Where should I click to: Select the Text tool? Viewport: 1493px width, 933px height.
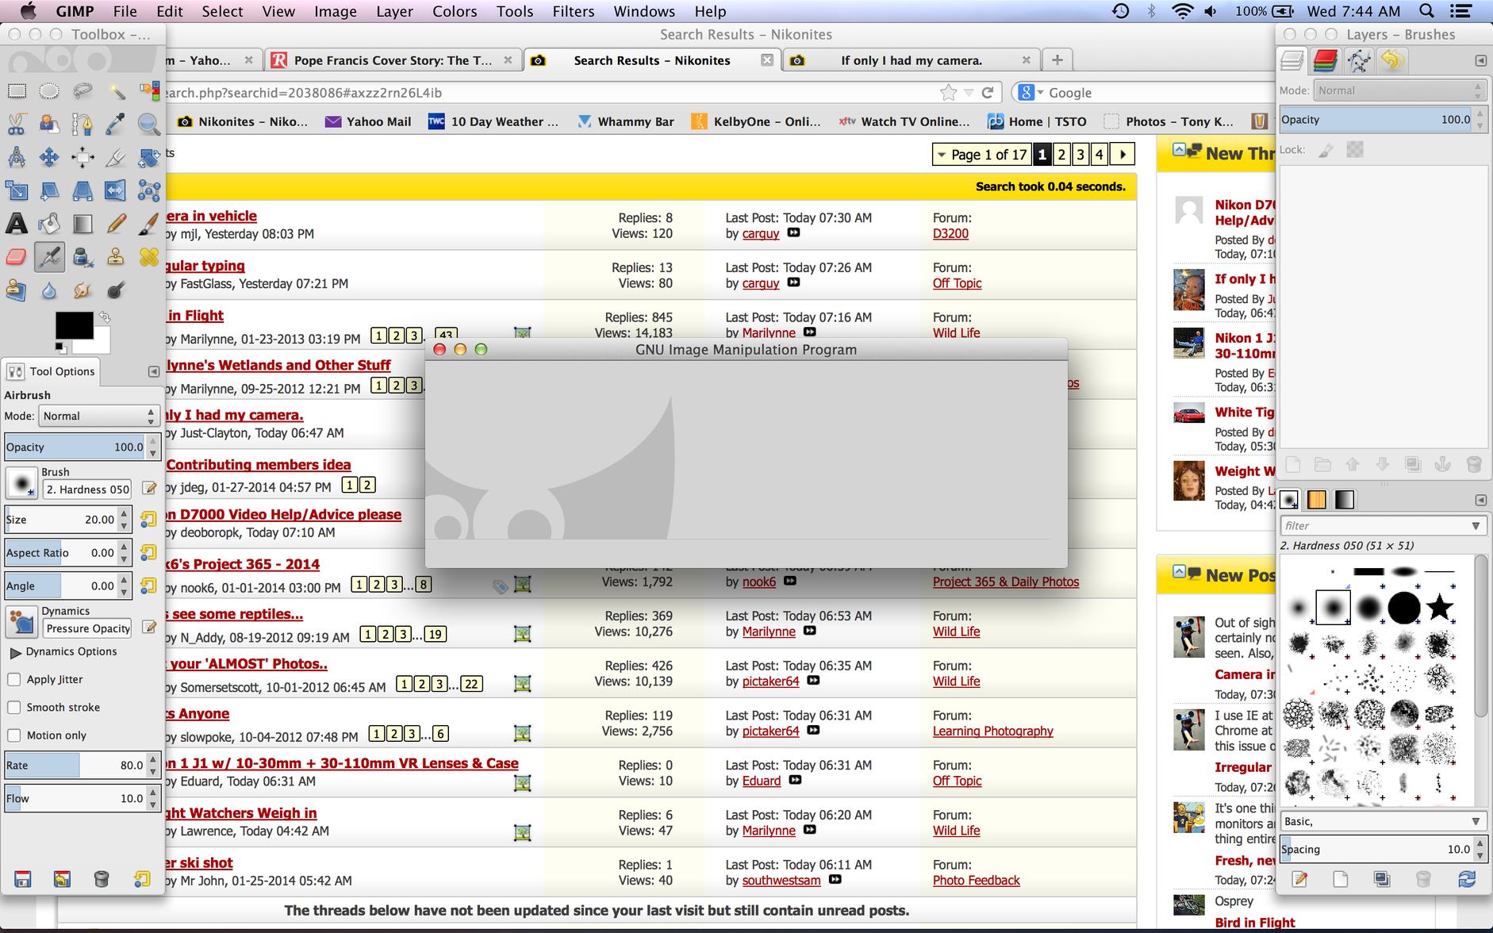click(17, 225)
